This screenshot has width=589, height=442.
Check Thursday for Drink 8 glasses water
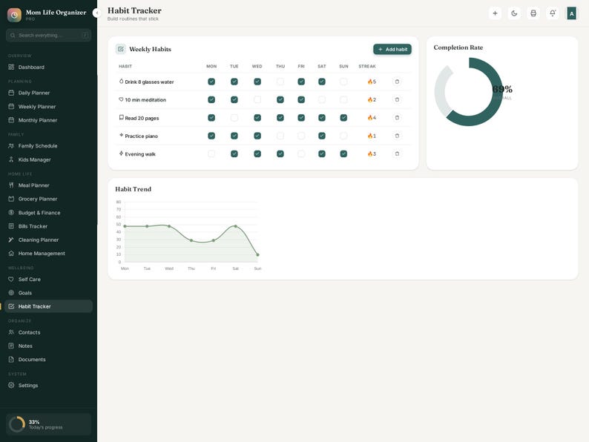tap(280, 82)
